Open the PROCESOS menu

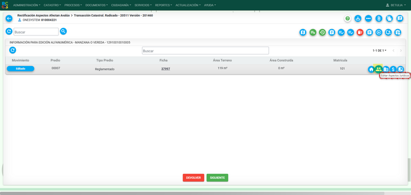point(73,5)
